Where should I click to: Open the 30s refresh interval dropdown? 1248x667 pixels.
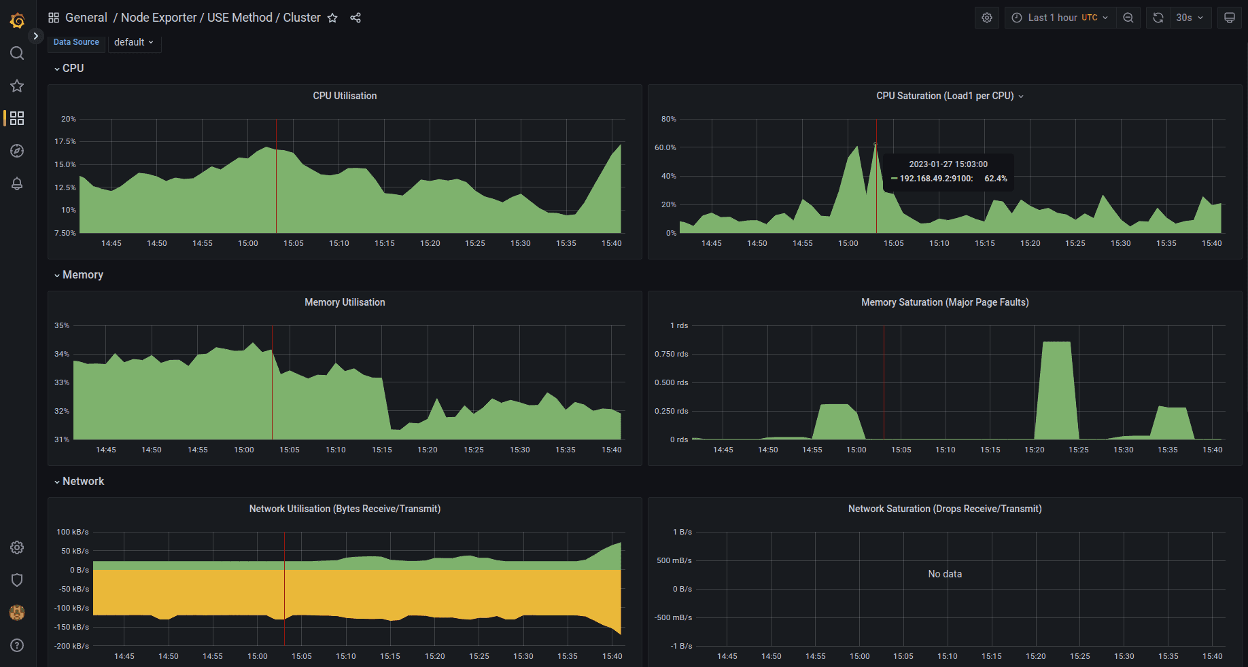(x=1190, y=18)
